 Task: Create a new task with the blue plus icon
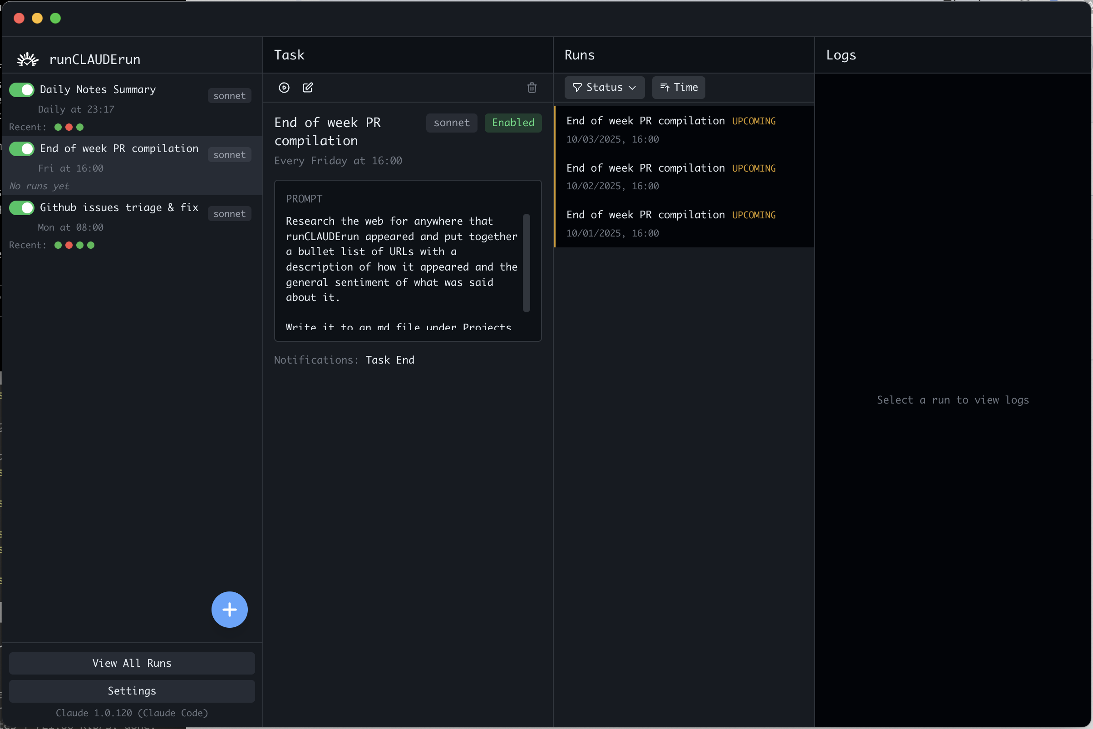229,610
